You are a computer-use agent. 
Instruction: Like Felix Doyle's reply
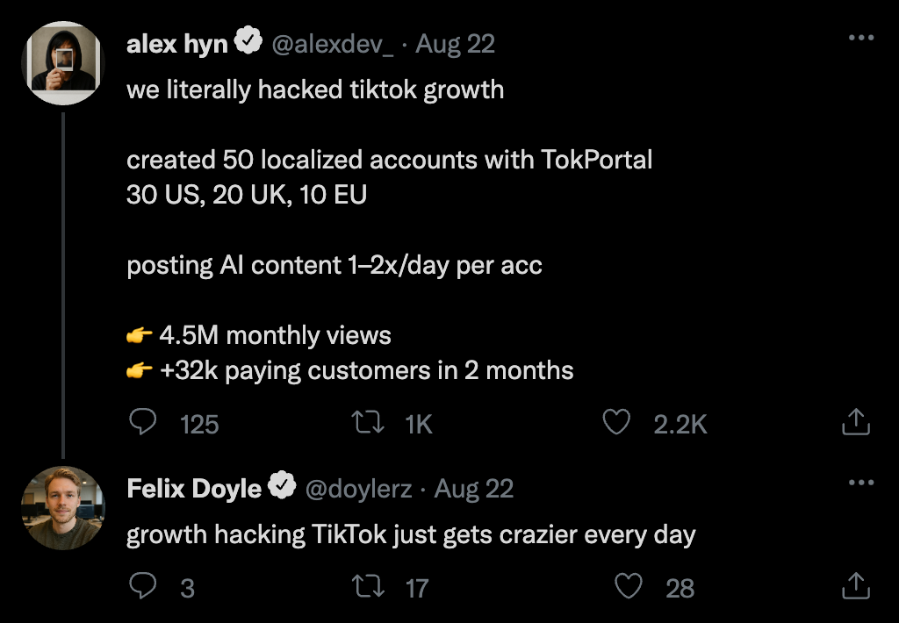pyautogui.click(x=628, y=586)
